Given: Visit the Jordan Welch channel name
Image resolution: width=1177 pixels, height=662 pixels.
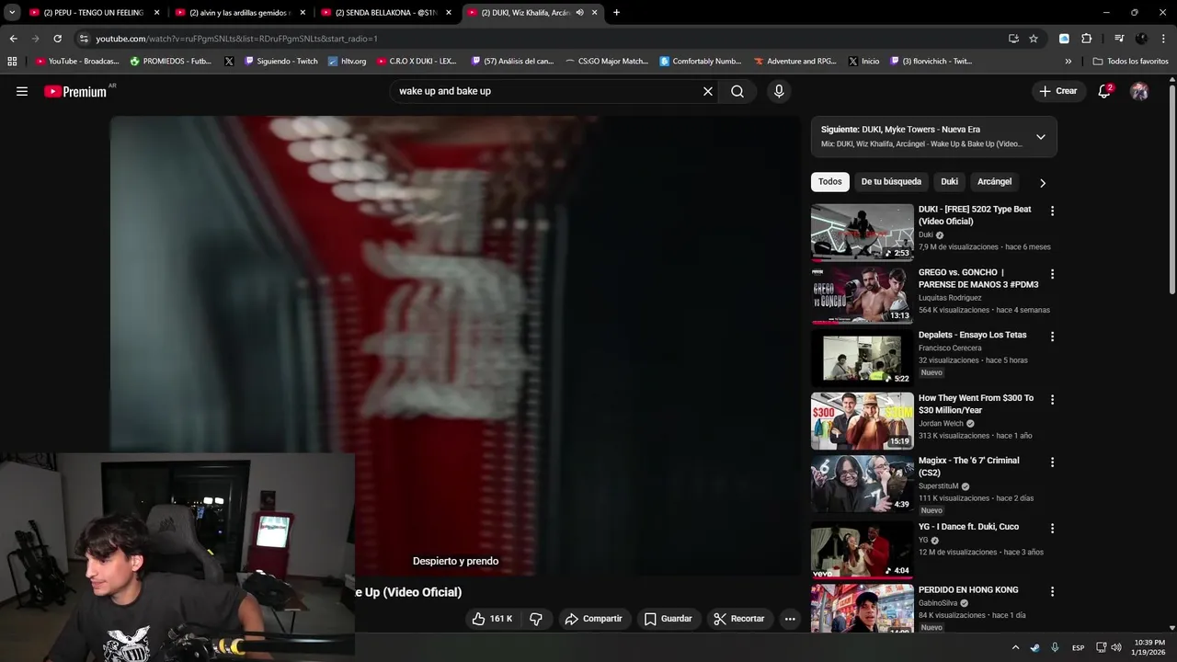Looking at the screenshot, I should pos(941,424).
